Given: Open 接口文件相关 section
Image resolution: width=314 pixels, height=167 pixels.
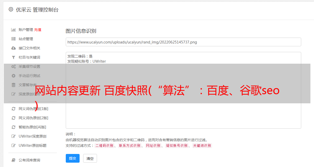Looking at the screenshot, I should (x=29, y=48).
